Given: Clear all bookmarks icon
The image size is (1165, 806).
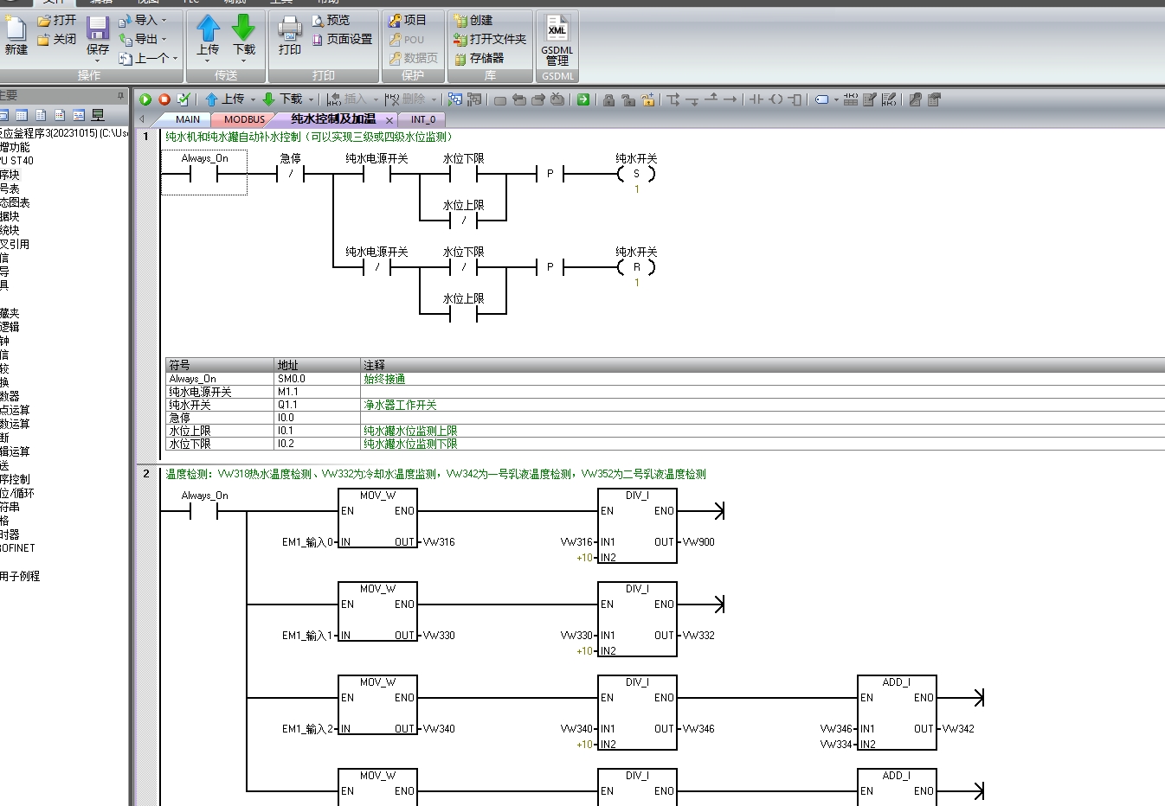Looking at the screenshot, I should click(x=557, y=99).
